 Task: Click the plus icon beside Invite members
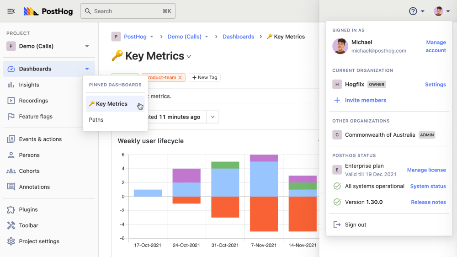[337, 100]
